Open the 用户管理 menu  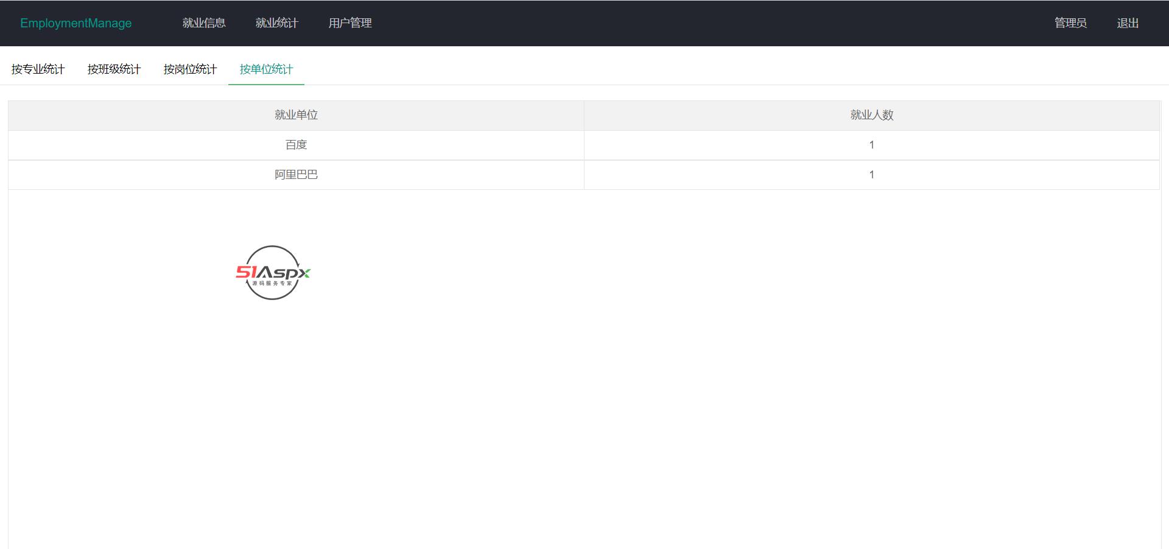(350, 23)
